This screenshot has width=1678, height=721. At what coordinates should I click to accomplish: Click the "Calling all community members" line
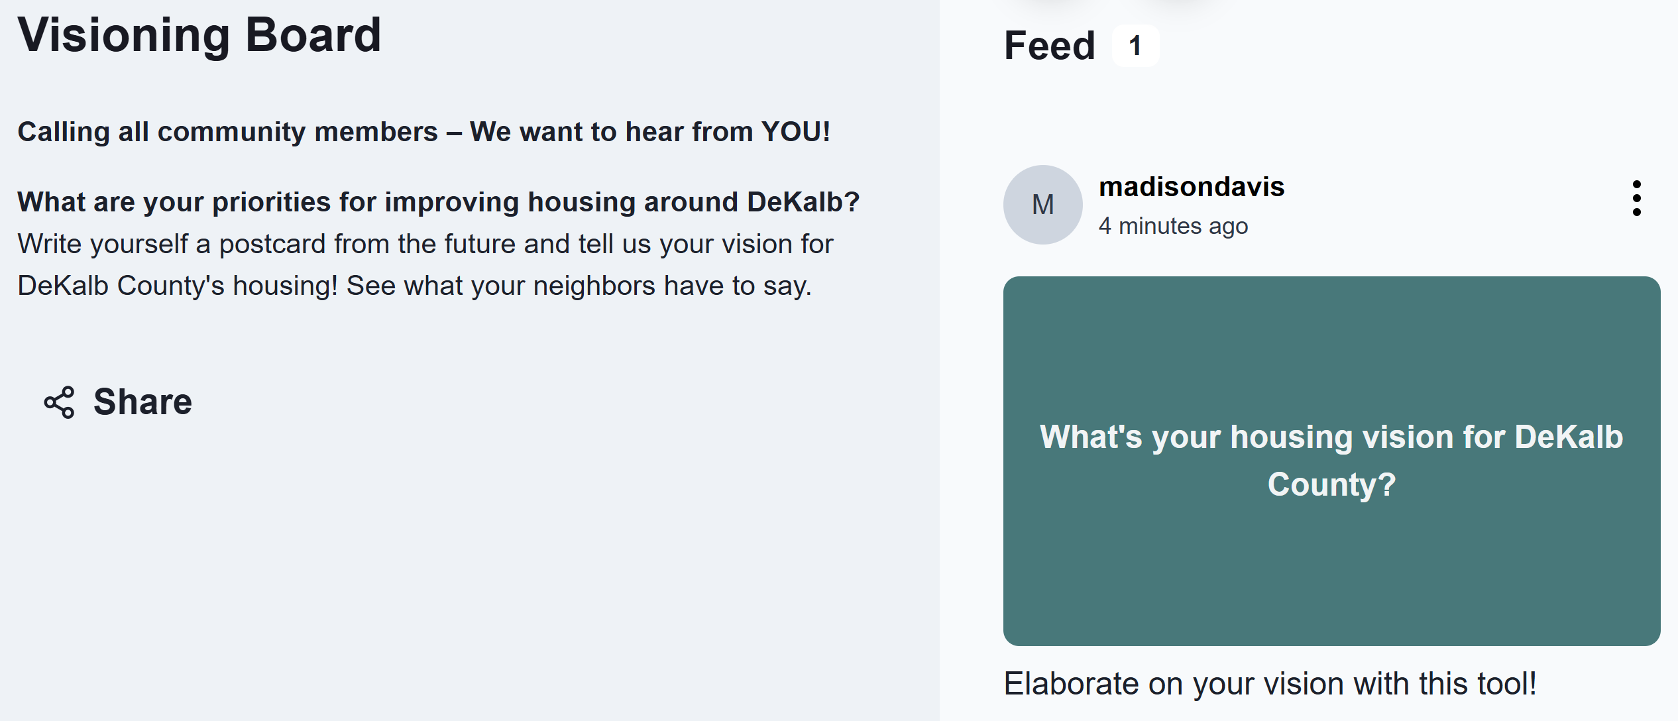(227, 132)
